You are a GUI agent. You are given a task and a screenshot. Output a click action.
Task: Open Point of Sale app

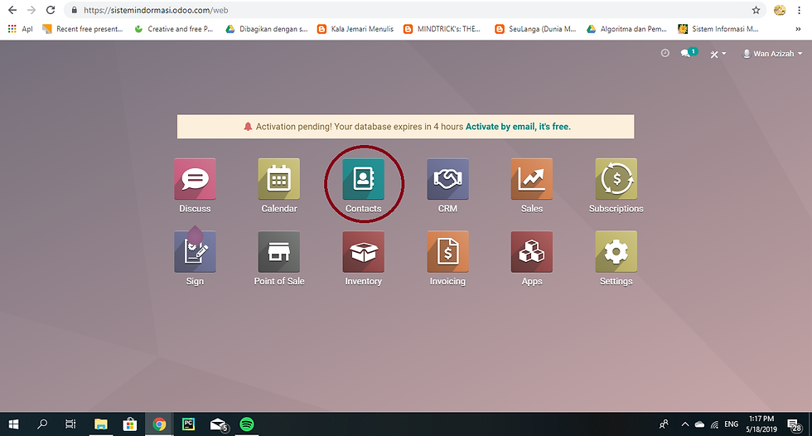point(279,252)
